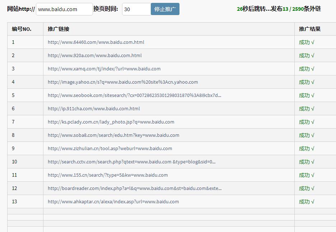Open the search.cctv.com link
The width and height of the screenshot is (336, 232).
coord(132,162)
